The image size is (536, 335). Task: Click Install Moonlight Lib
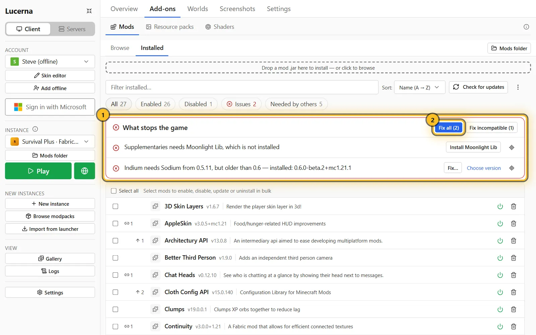click(473, 147)
